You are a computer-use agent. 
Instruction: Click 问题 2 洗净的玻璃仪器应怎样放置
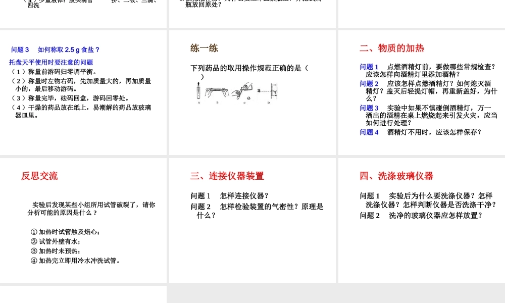[x=421, y=216]
